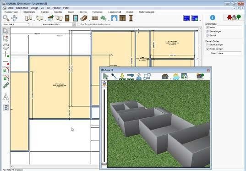This screenshot has height=171, width=246.
Task: Pick the eyedropper in 3D-Ansicht toolbar
Action: coord(114,76)
